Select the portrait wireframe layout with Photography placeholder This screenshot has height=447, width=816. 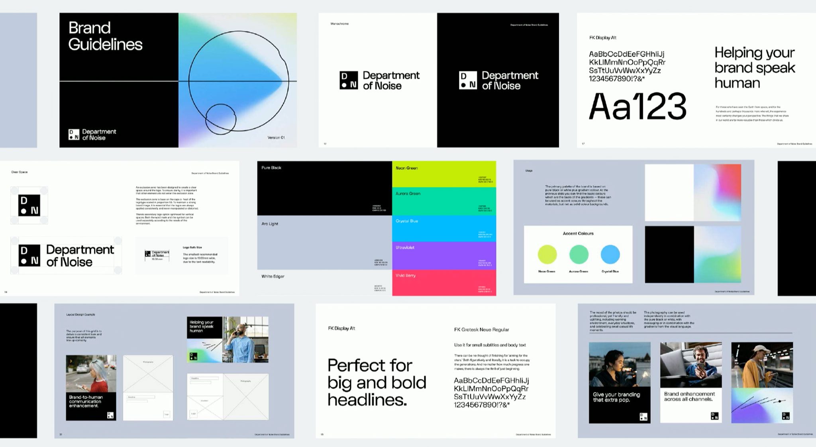click(148, 388)
